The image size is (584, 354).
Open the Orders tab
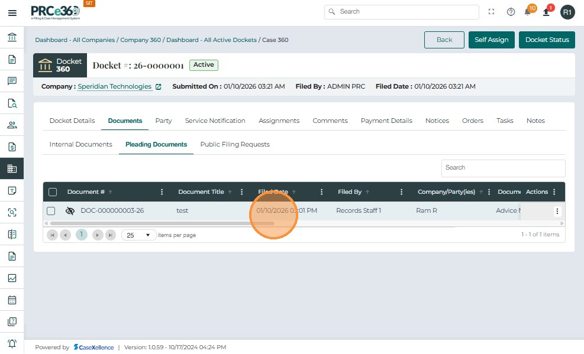pos(473,121)
